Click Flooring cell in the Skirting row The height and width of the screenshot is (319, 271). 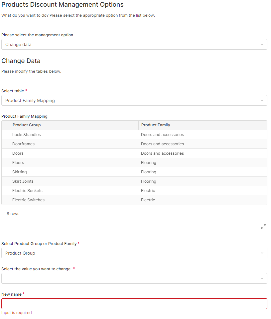click(x=203, y=172)
